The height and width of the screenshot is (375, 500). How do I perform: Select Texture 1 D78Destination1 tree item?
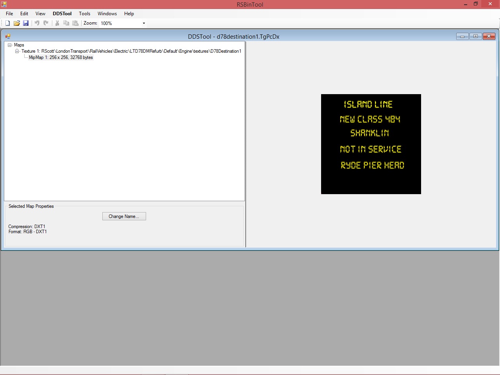[x=131, y=51]
